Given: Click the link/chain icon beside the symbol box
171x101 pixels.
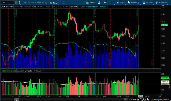Looking at the screenshot, I should click(19, 2).
